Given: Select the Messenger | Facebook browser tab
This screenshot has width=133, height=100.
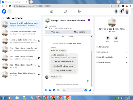Looking at the screenshot, I should [x=15, y=2].
